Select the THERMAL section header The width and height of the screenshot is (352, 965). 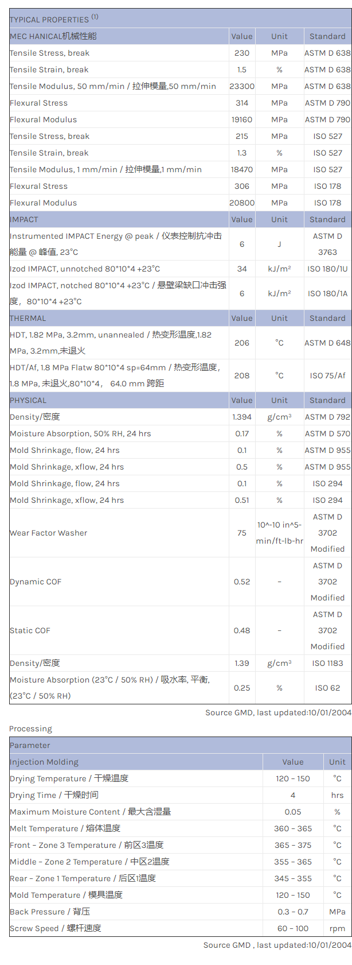[28, 318]
